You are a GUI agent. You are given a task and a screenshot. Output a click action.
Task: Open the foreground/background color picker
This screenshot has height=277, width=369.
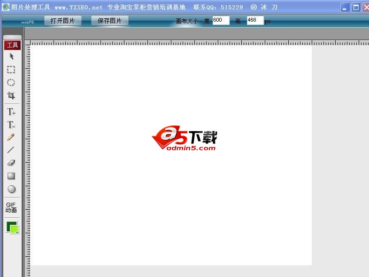coord(13,228)
